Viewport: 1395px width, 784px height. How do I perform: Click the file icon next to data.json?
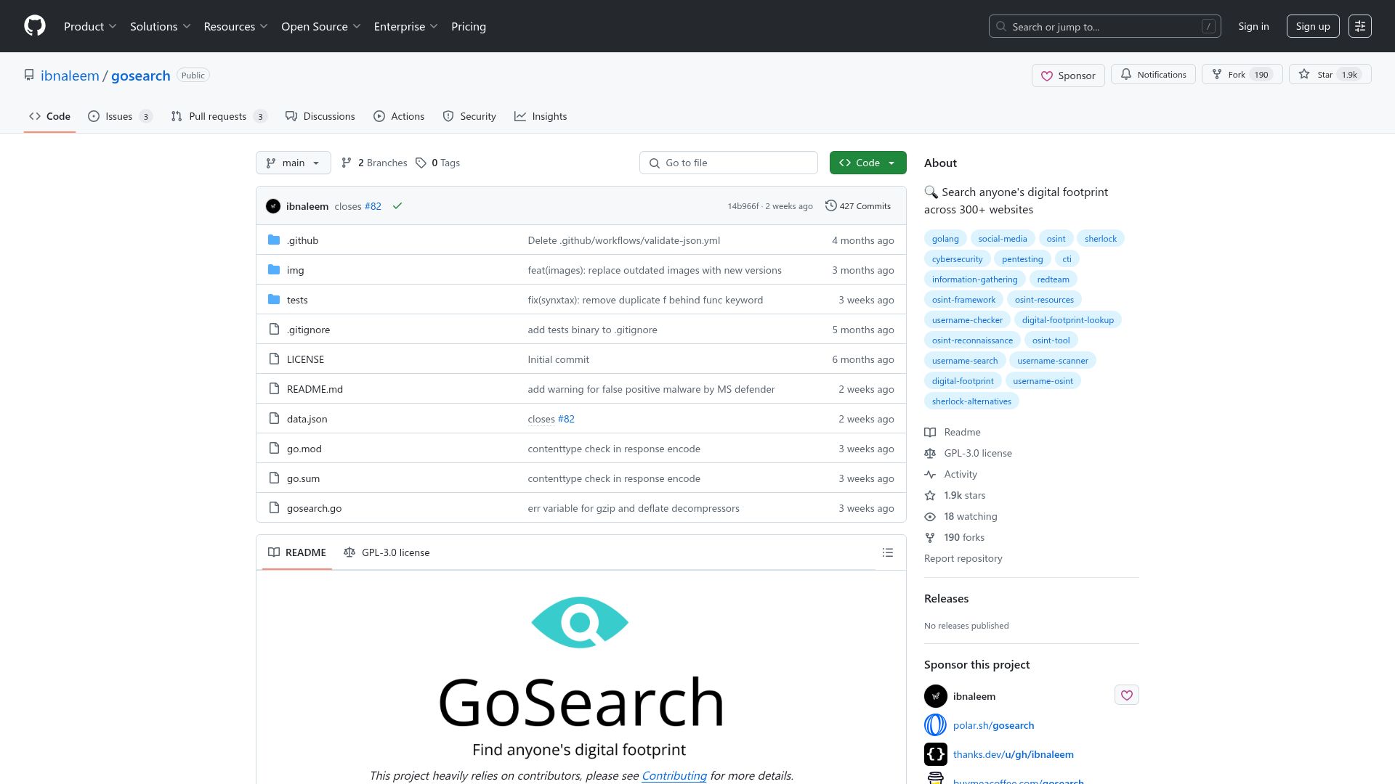pyautogui.click(x=274, y=419)
